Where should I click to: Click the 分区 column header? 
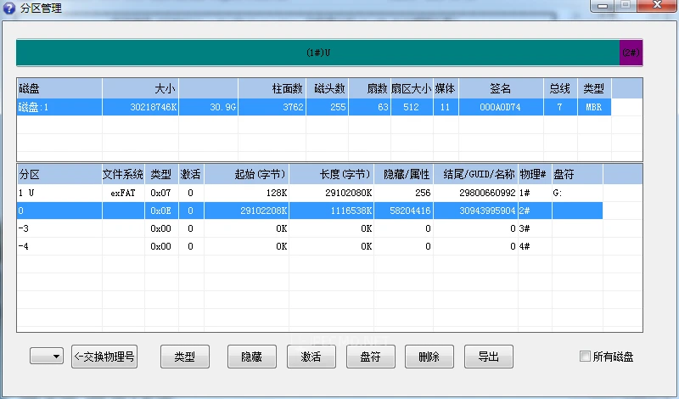[x=59, y=174]
